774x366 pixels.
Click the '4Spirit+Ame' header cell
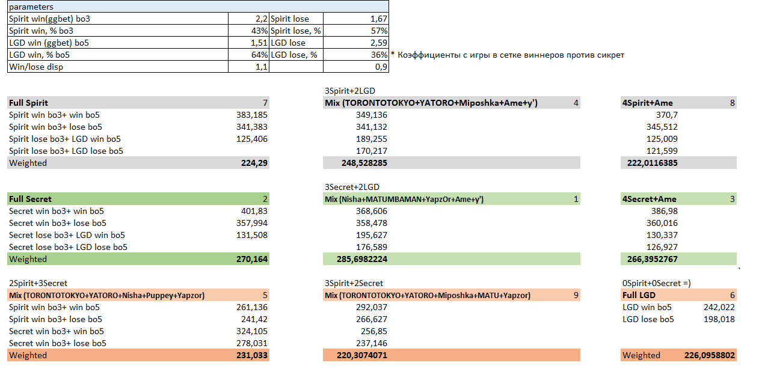coord(649,103)
